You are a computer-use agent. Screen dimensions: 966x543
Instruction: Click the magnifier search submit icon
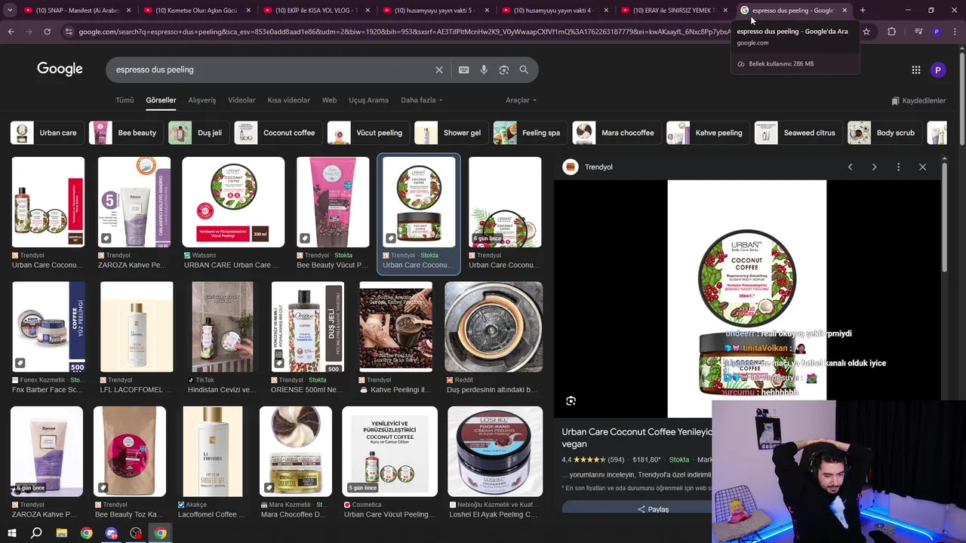pos(524,69)
